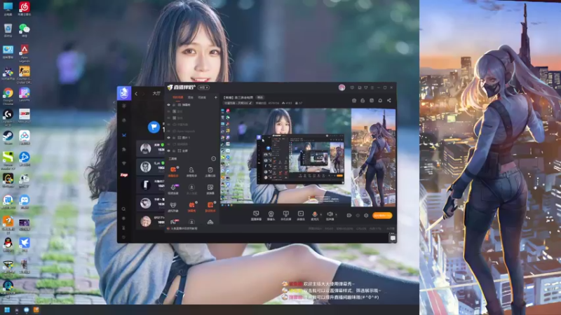561x315 pixels.
Task: Open the 房管助手 person tool
Action: 191,171
